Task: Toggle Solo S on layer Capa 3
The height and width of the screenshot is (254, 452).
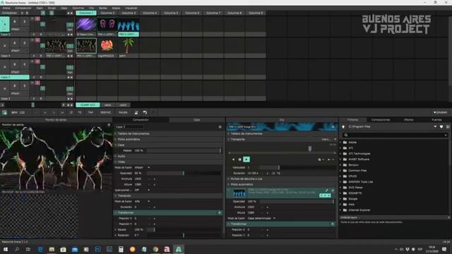Action: [x=25, y=64]
